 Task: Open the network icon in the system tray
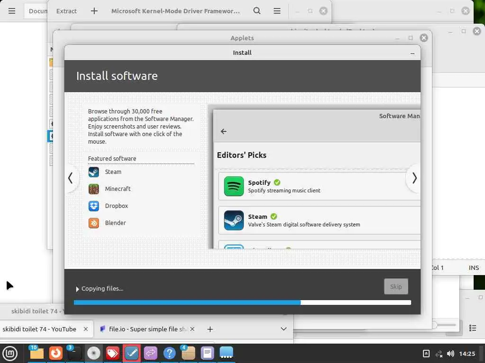click(439, 354)
